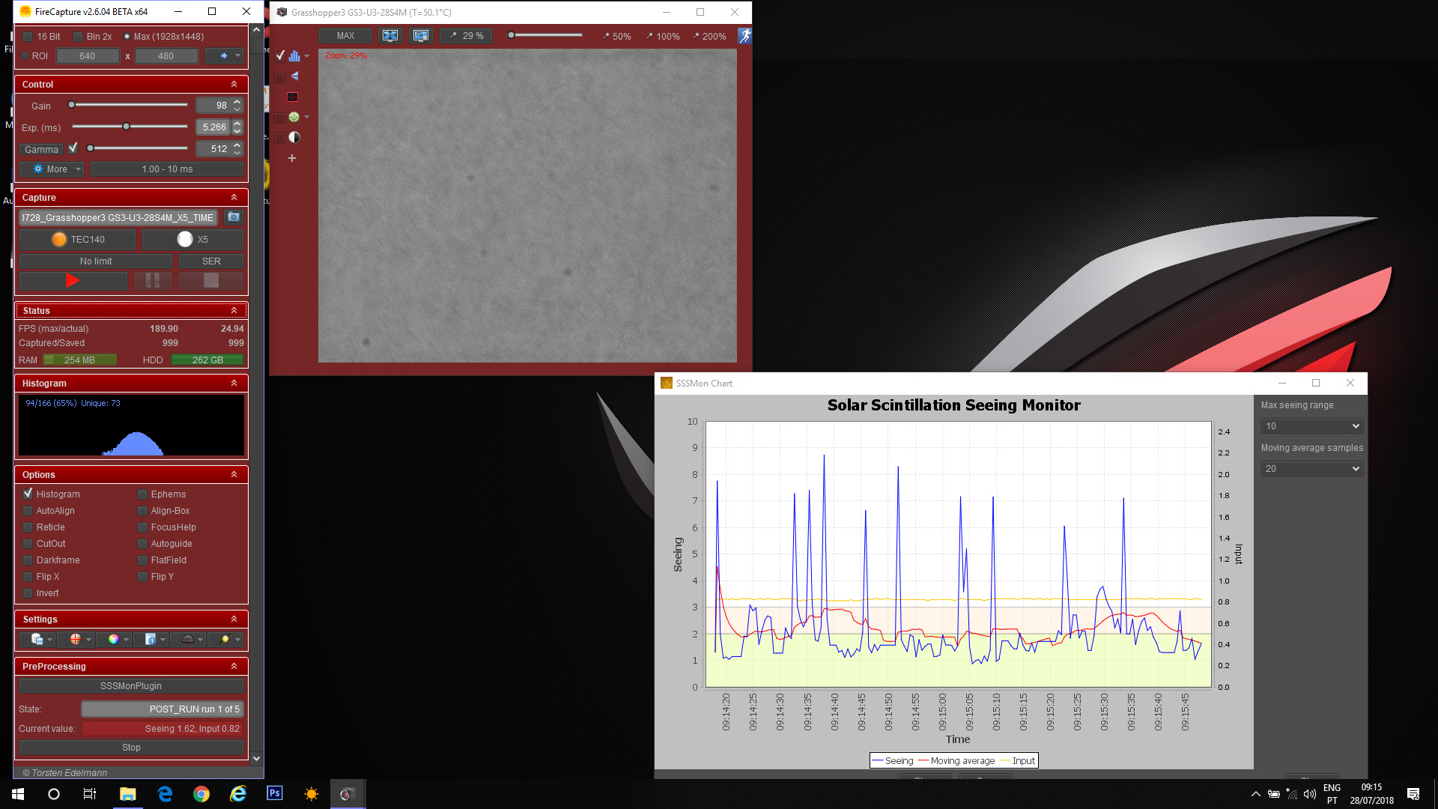1438x809 pixels.
Task: Open the gauge meter settings icon
Action: tap(188, 640)
